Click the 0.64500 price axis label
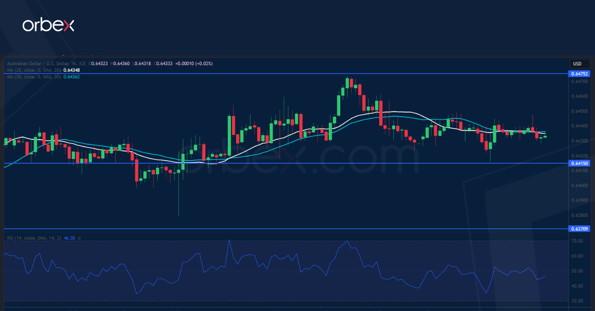The image size is (595, 311). click(579, 111)
